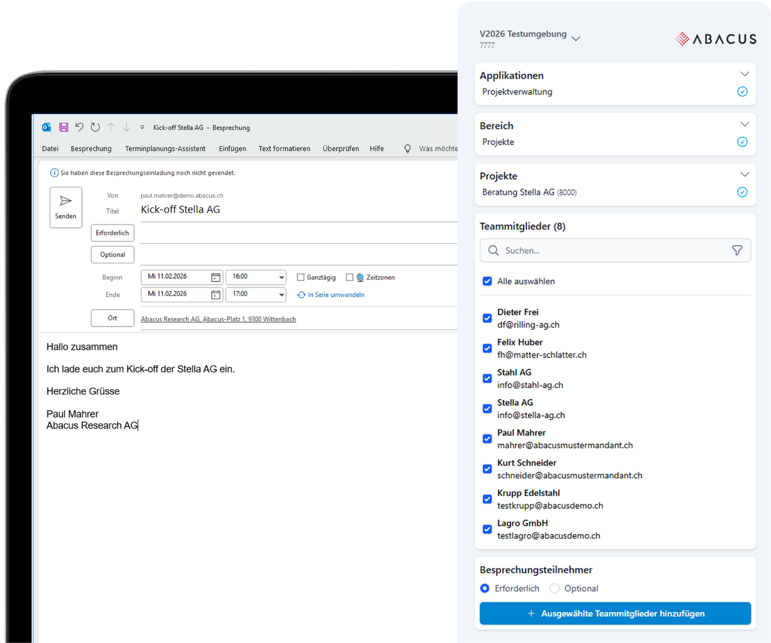Click the check circle beside Projekte entry
This screenshot has width=771, height=643.
742,142
